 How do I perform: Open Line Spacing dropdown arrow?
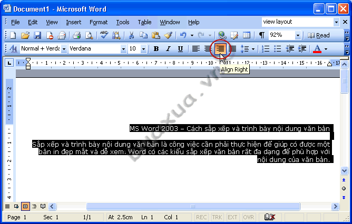point(253,48)
